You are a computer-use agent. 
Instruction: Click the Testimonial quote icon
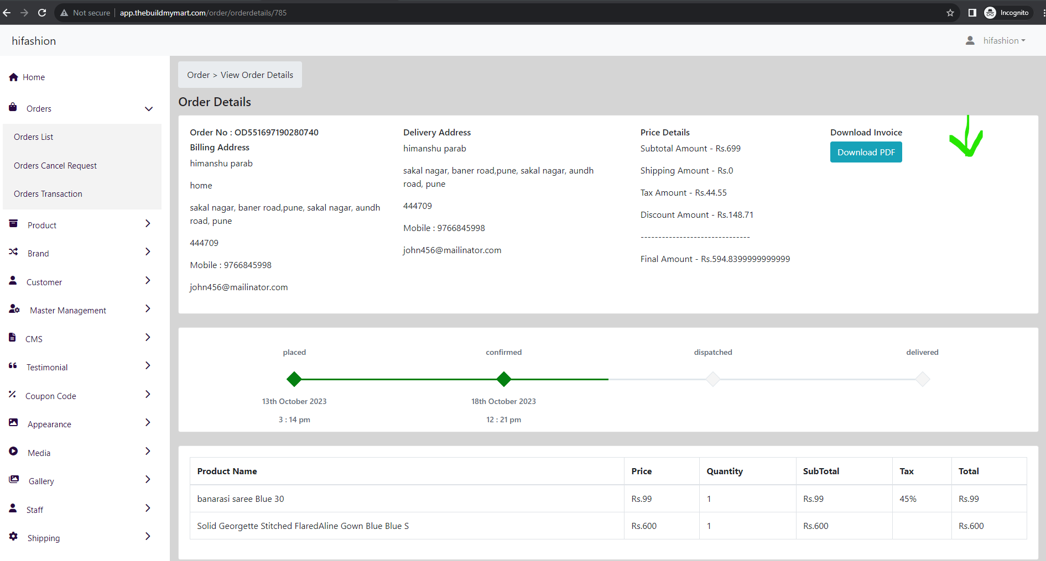click(x=13, y=366)
